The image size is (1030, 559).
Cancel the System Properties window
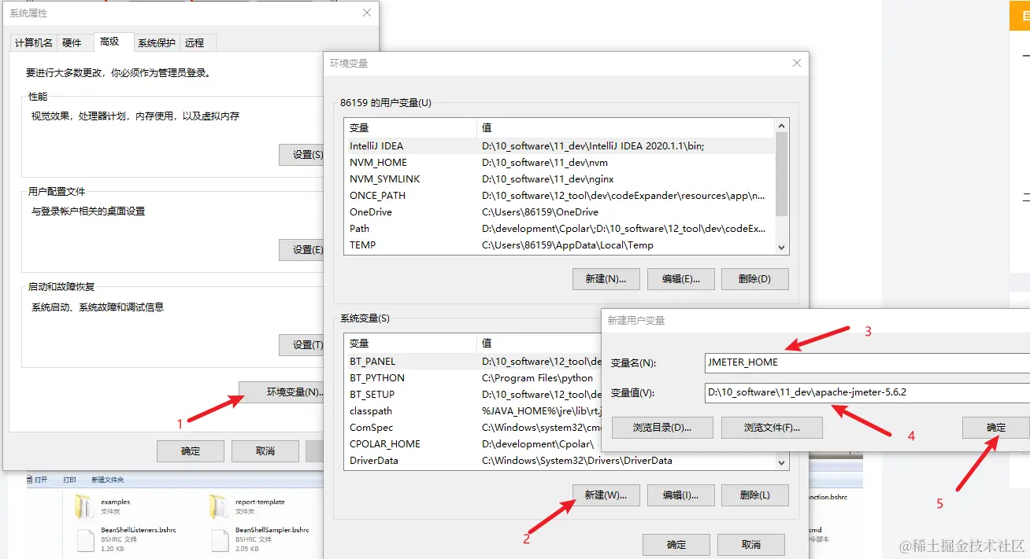click(265, 451)
